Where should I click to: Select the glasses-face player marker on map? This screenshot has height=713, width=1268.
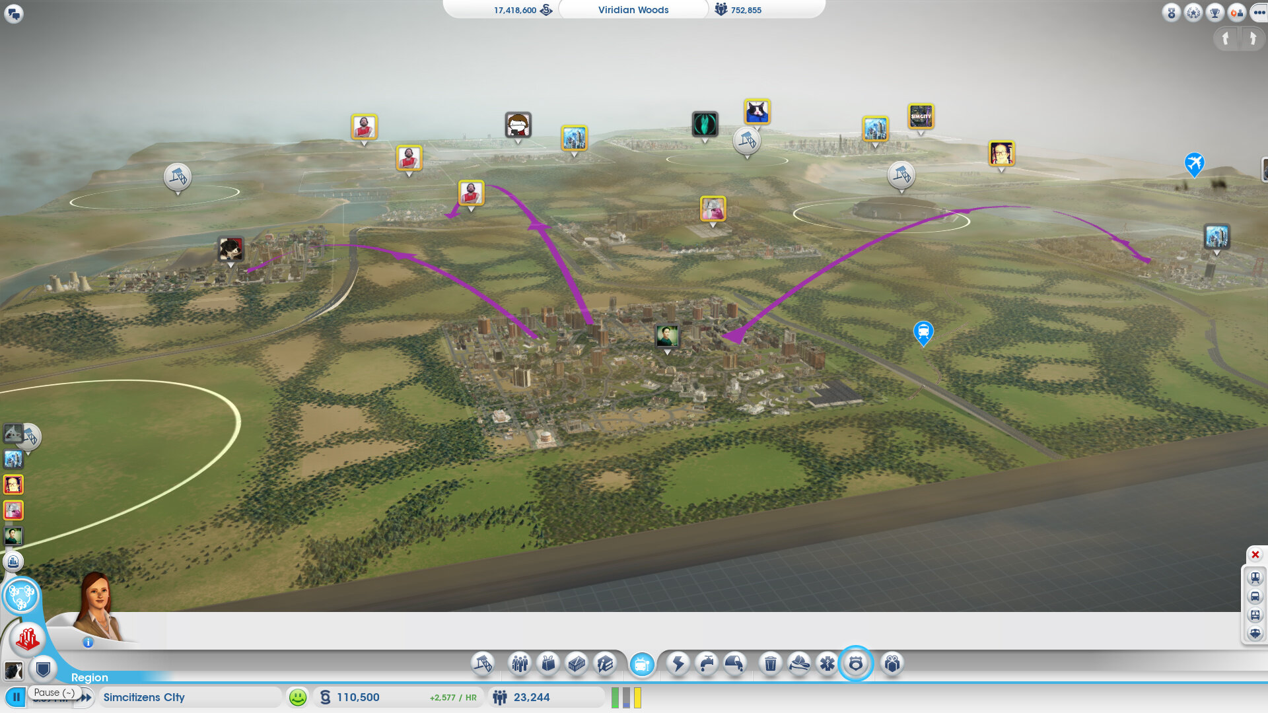tap(1001, 154)
